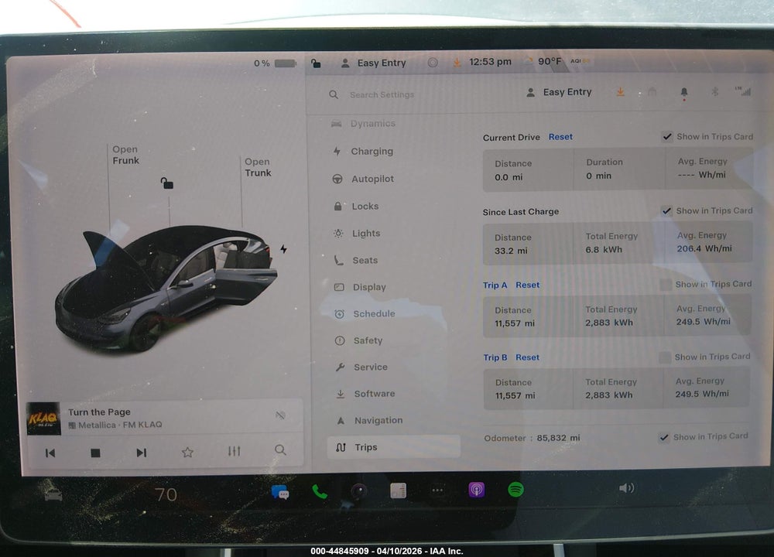Open the Navigation settings
The height and width of the screenshot is (557, 774).
(x=369, y=420)
